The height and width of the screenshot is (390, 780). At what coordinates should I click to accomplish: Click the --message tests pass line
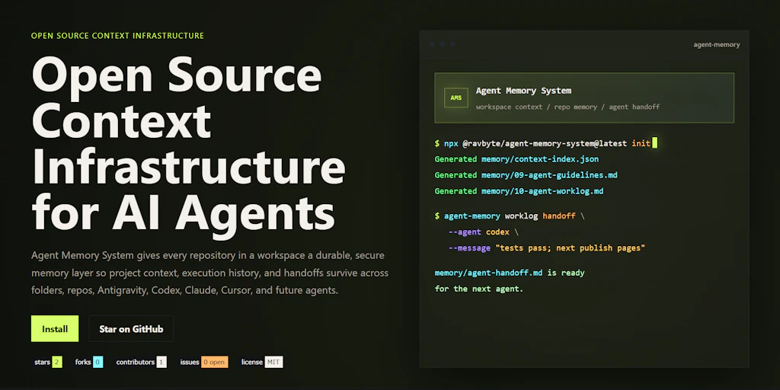[547, 248]
